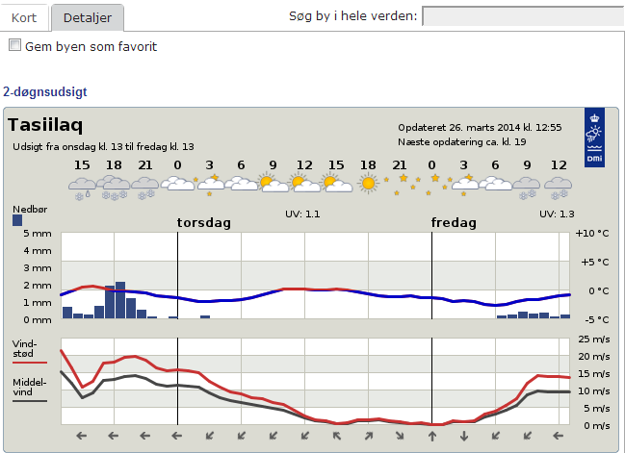Switch to the Kort tab
This screenshot has width=625, height=453.
click(x=24, y=17)
